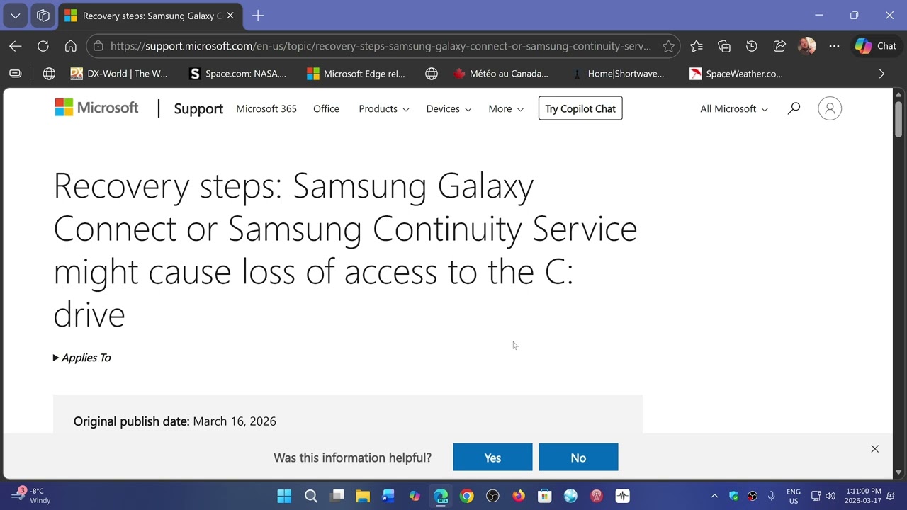The image size is (907, 510).
Task: Select the Recovery steps Samsung Galaxy tab
Action: pos(150,16)
